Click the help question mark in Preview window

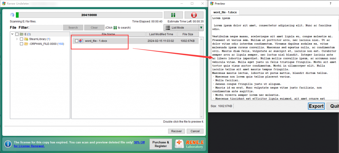pyautogui.click(x=330, y=3)
